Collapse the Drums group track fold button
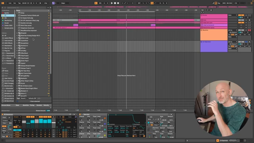Image resolution: width=254 pixels, height=143 pixels. (202, 15)
